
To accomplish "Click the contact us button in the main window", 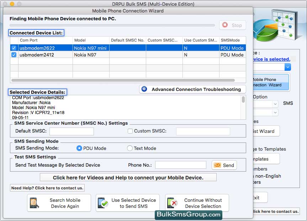I will pyautogui.click(x=276, y=211).
